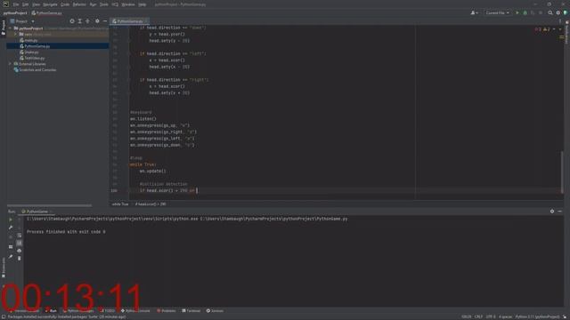Open the TODO tool window
Viewport: 570px width, 320px height.
point(108,311)
